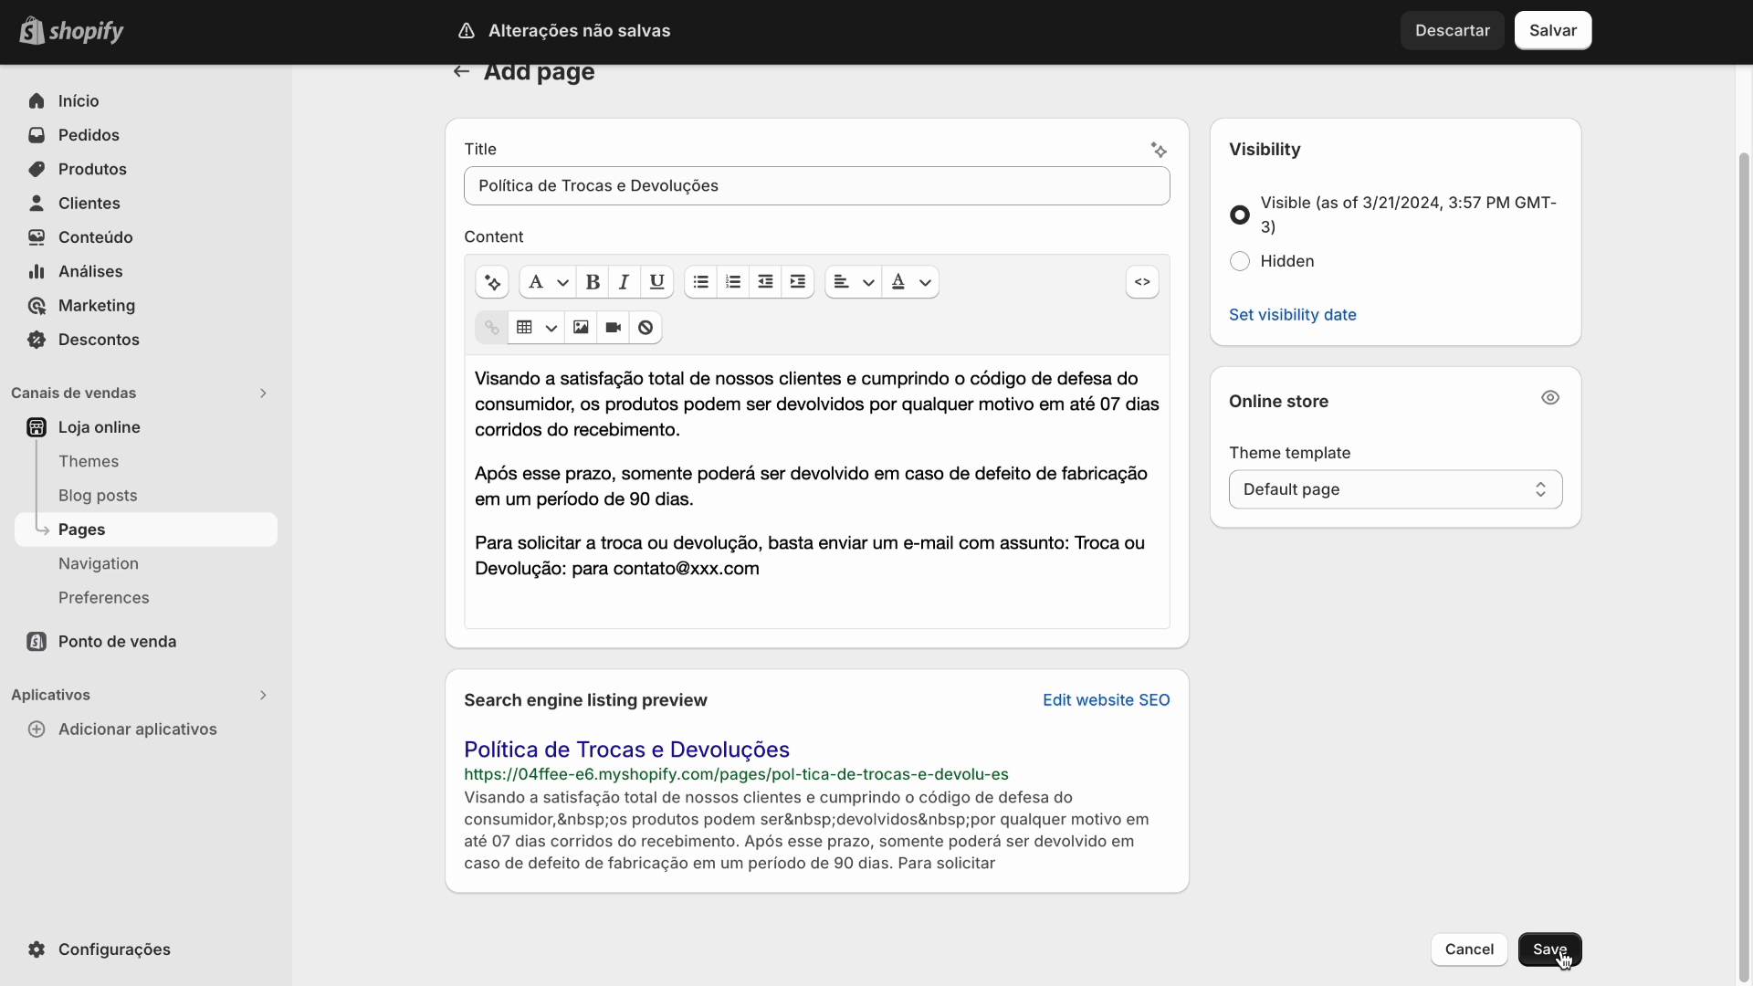The image size is (1753, 986).
Task: Insert an image into content
Action: coord(581,328)
